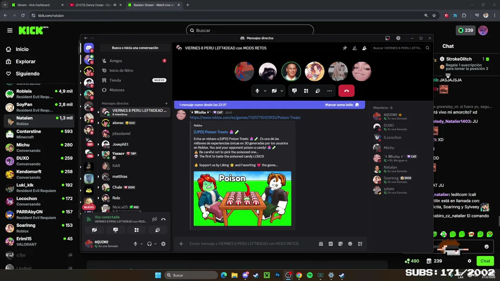Start an activity from call controls
Image resolution: width=500 pixels, height=281 pixels.
click(x=306, y=91)
